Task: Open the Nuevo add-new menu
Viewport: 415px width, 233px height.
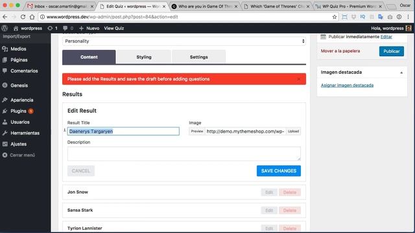Action: pos(89,28)
